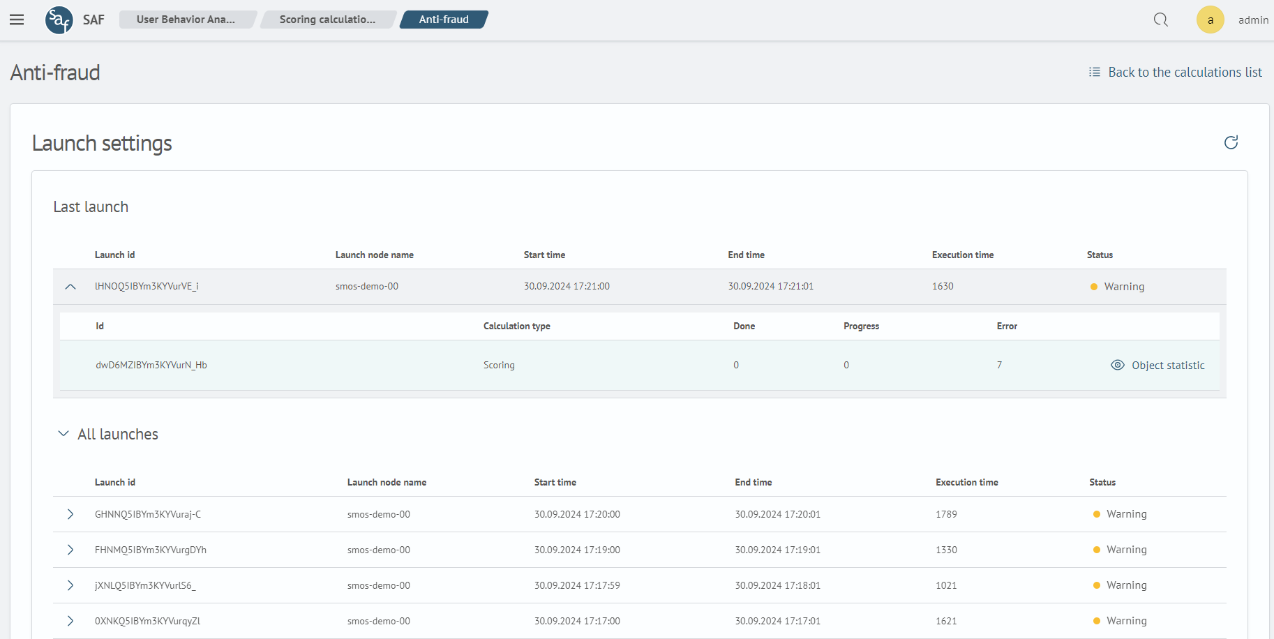Click the admin avatar circle

pyautogui.click(x=1211, y=20)
